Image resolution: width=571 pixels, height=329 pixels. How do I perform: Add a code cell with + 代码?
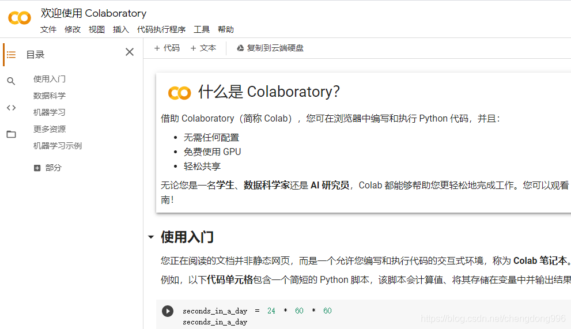click(x=167, y=48)
